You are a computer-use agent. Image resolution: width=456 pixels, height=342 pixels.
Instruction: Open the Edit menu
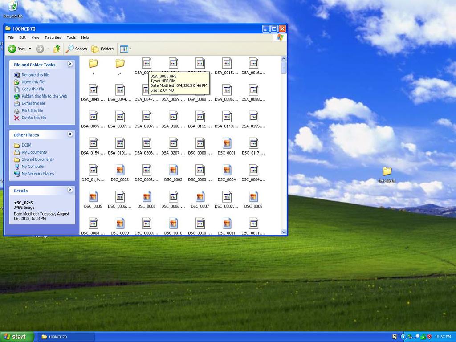(x=22, y=37)
